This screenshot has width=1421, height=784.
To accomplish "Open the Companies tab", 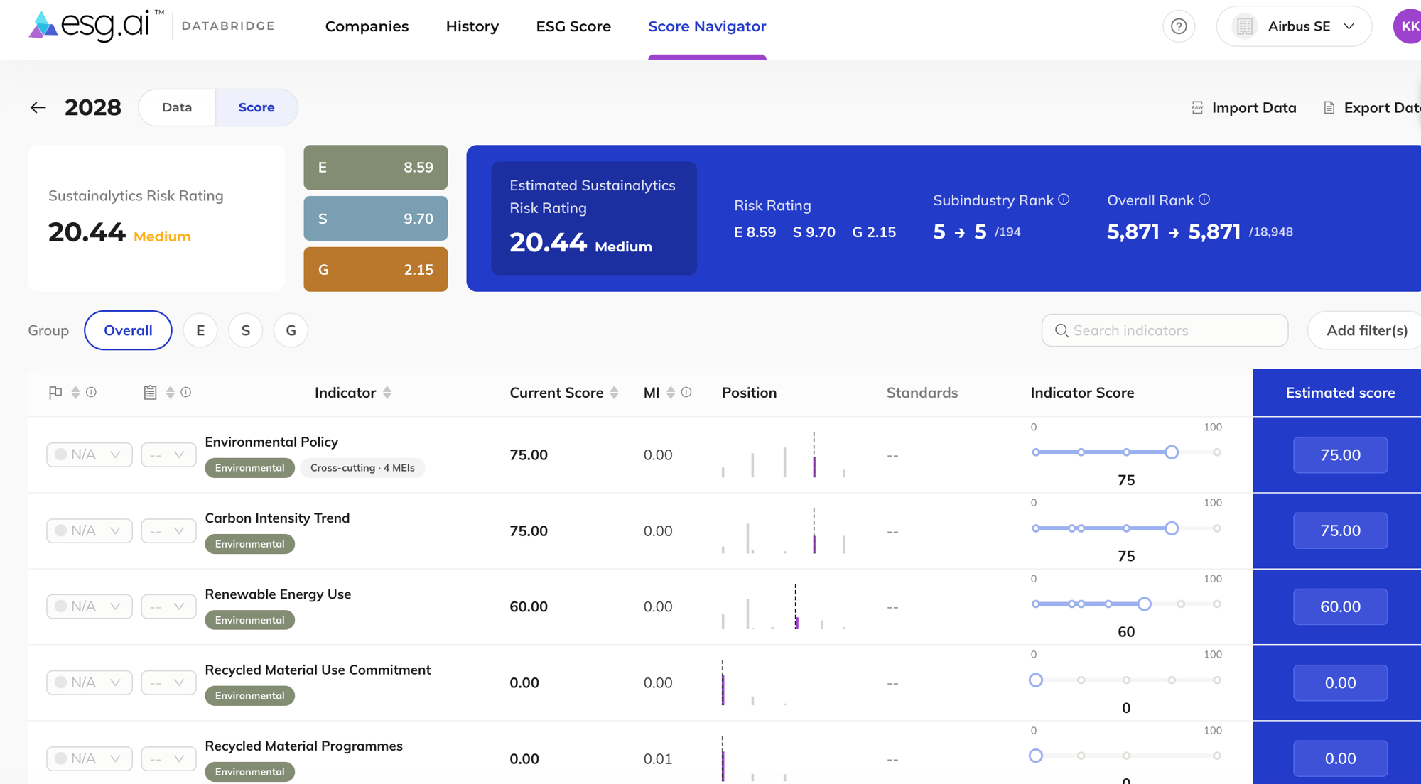I will coord(367,26).
